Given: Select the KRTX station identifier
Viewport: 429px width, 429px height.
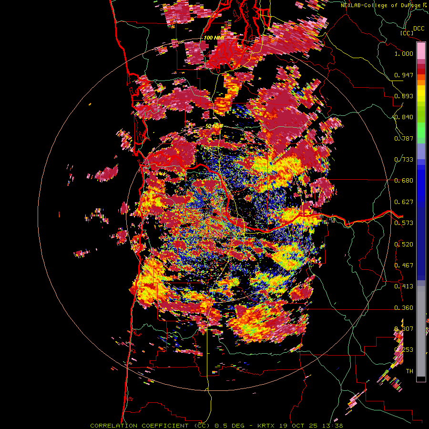Looking at the screenshot, I should (x=266, y=426).
